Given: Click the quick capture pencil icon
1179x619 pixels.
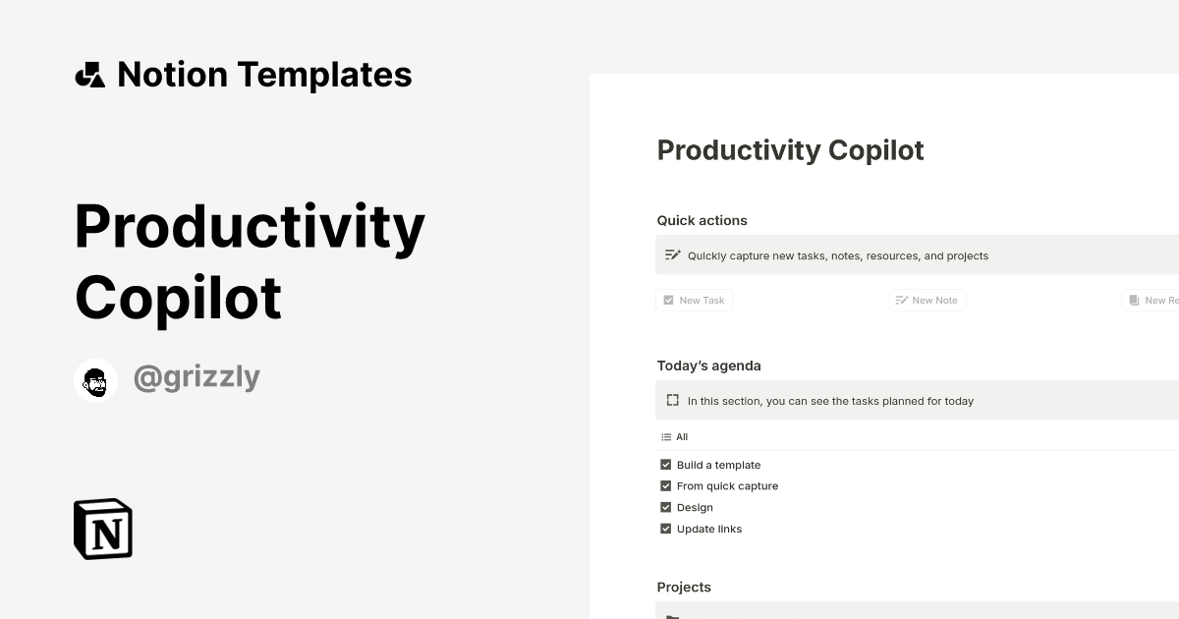Looking at the screenshot, I should [x=672, y=254].
